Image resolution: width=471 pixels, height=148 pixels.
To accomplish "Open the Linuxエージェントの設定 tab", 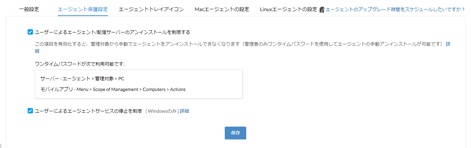I will click(x=289, y=9).
